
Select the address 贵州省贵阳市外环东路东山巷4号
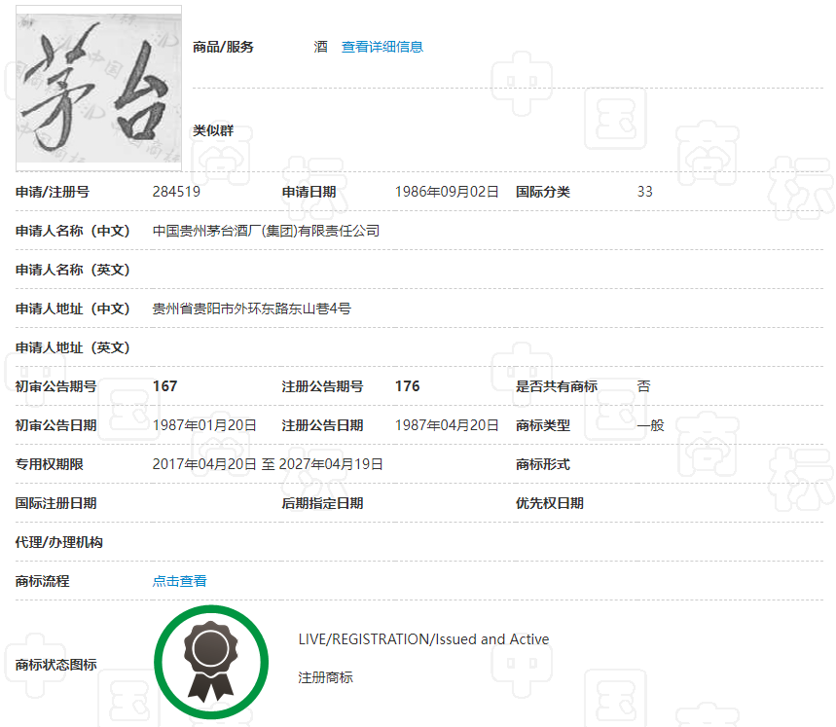(x=252, y=309)
